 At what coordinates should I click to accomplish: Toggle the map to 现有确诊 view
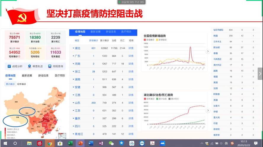coord(22,84)
